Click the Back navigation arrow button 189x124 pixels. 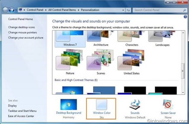tap(5, 10)
